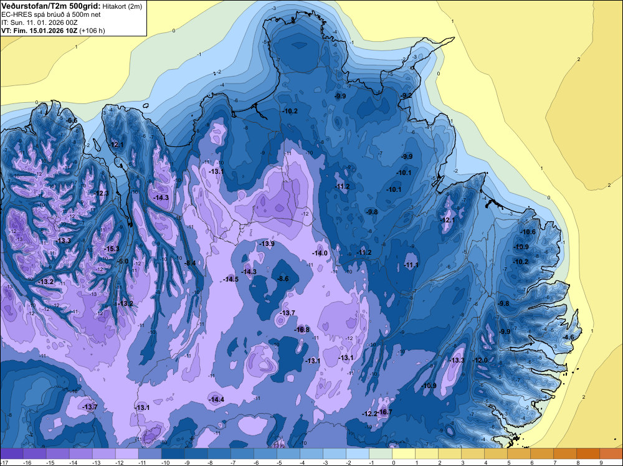
Task: Click the legend label "-16"
Action: (x=27, y=462)
